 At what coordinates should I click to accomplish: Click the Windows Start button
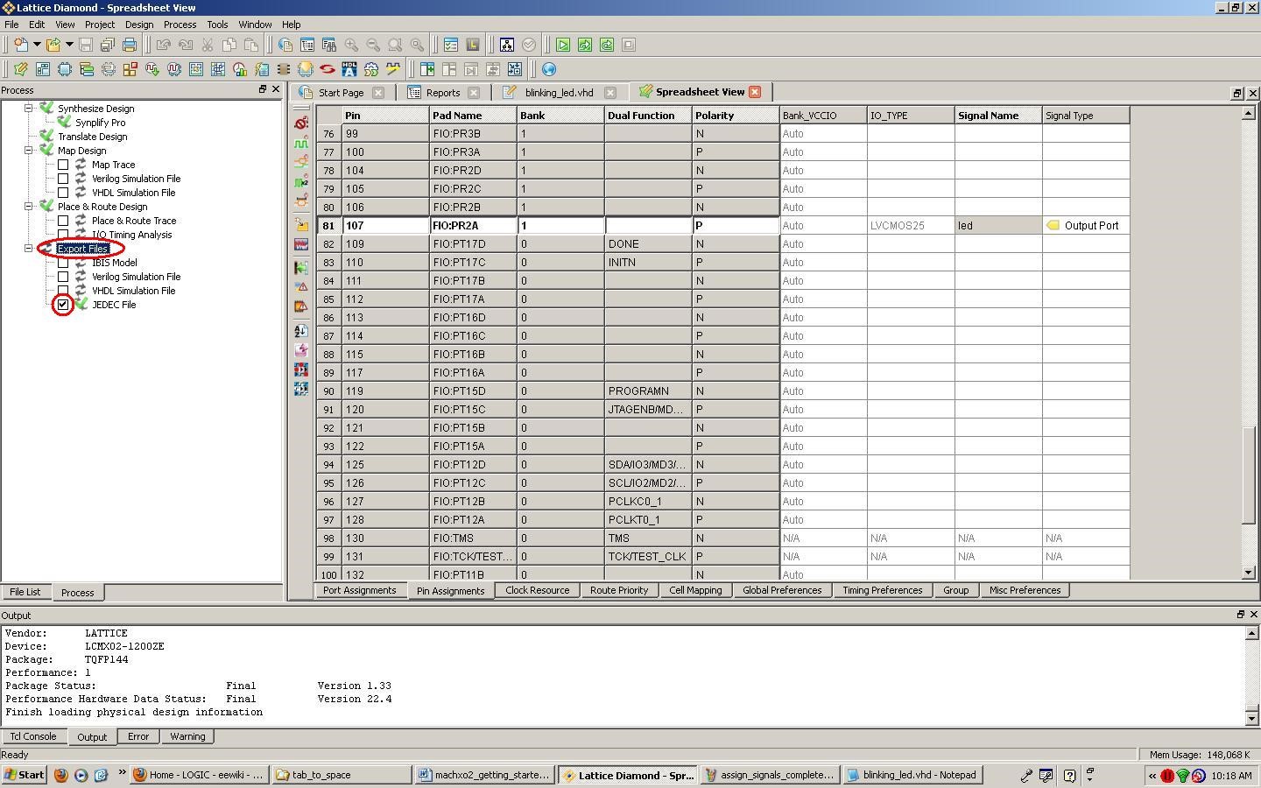(x=25, y=775)
